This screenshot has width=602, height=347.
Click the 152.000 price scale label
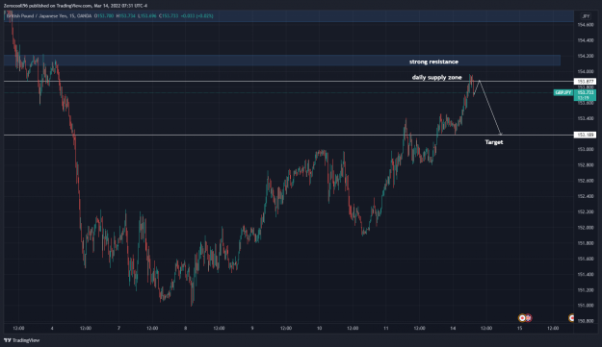585,228
